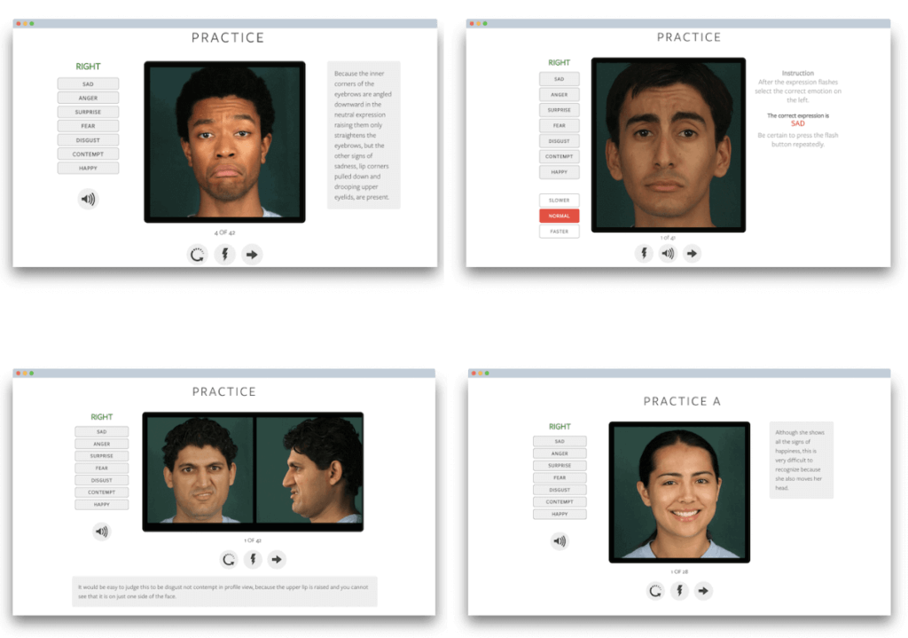Select the Faster flash speed option
This screenshot has width=908, height=638.
coord(560,232)
